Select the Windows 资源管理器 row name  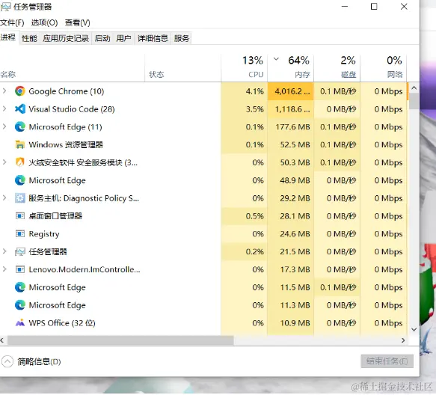(x=66, y=144)
